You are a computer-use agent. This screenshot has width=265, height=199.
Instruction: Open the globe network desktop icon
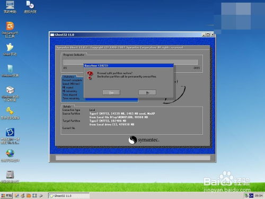point(10,156)
